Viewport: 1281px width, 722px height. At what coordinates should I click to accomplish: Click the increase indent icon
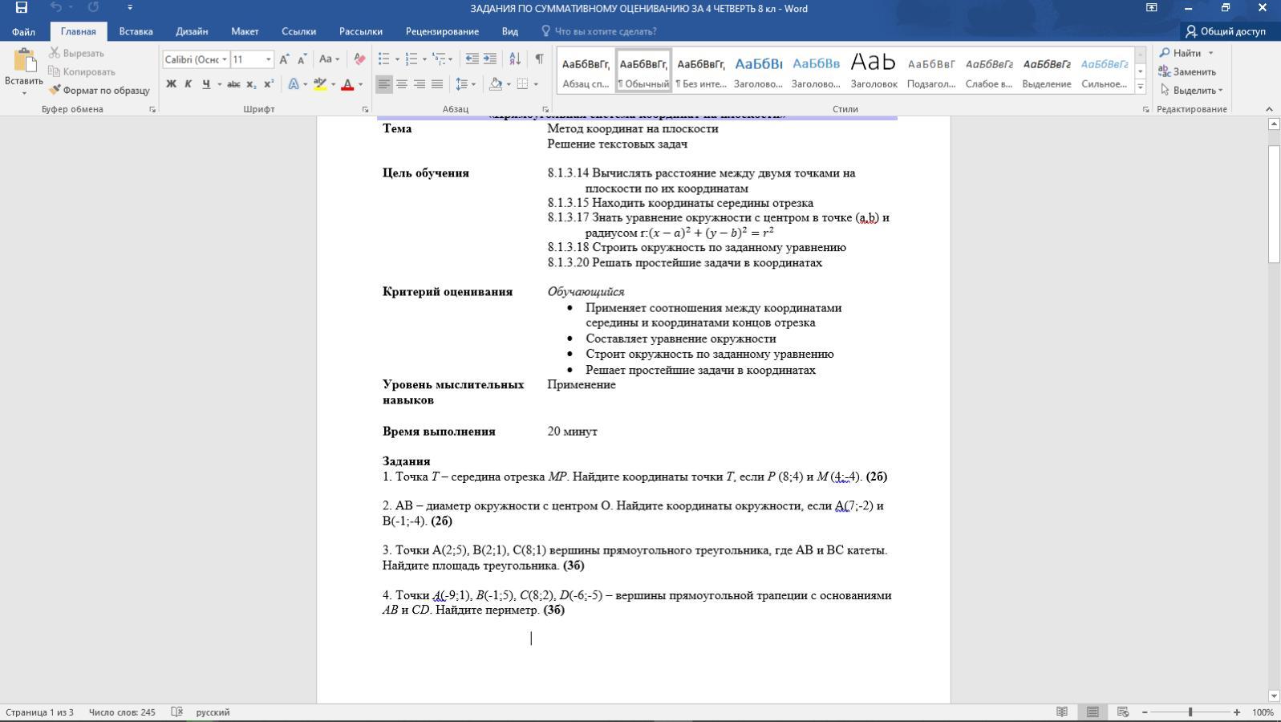tap(489, 59)
